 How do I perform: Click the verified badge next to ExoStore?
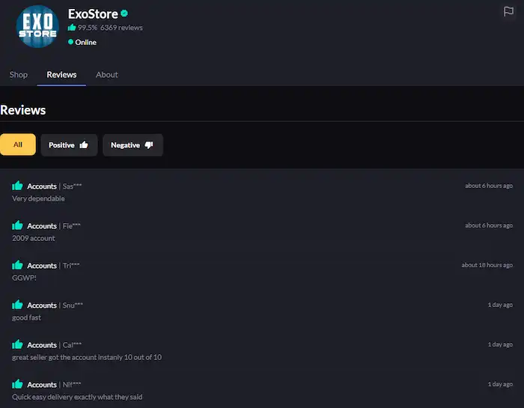coord(124,13)
